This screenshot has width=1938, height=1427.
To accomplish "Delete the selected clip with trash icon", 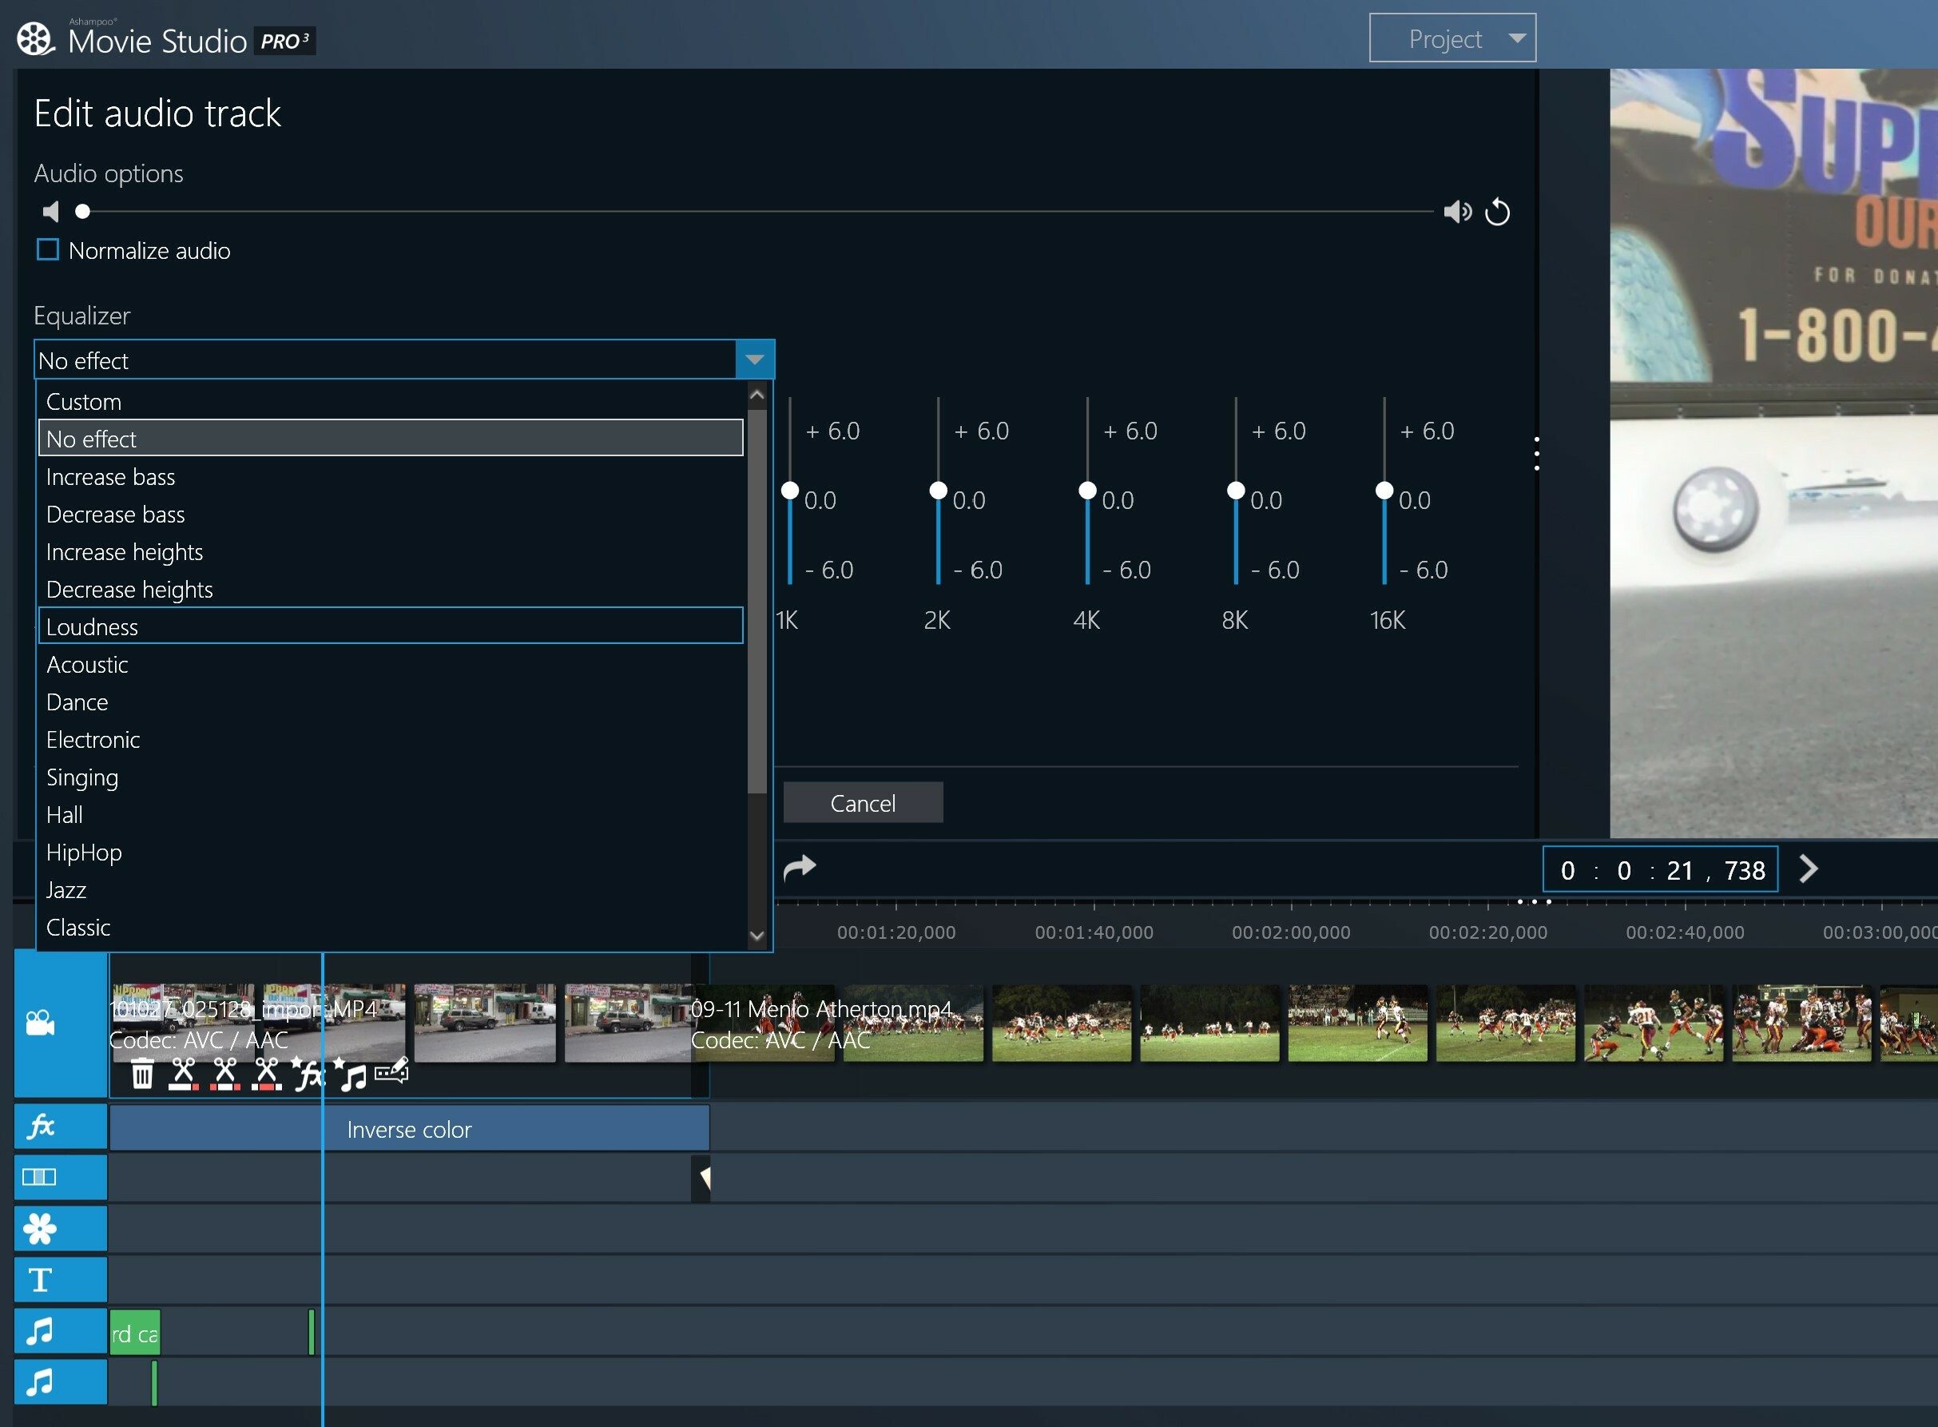I will pos(142,1075).
